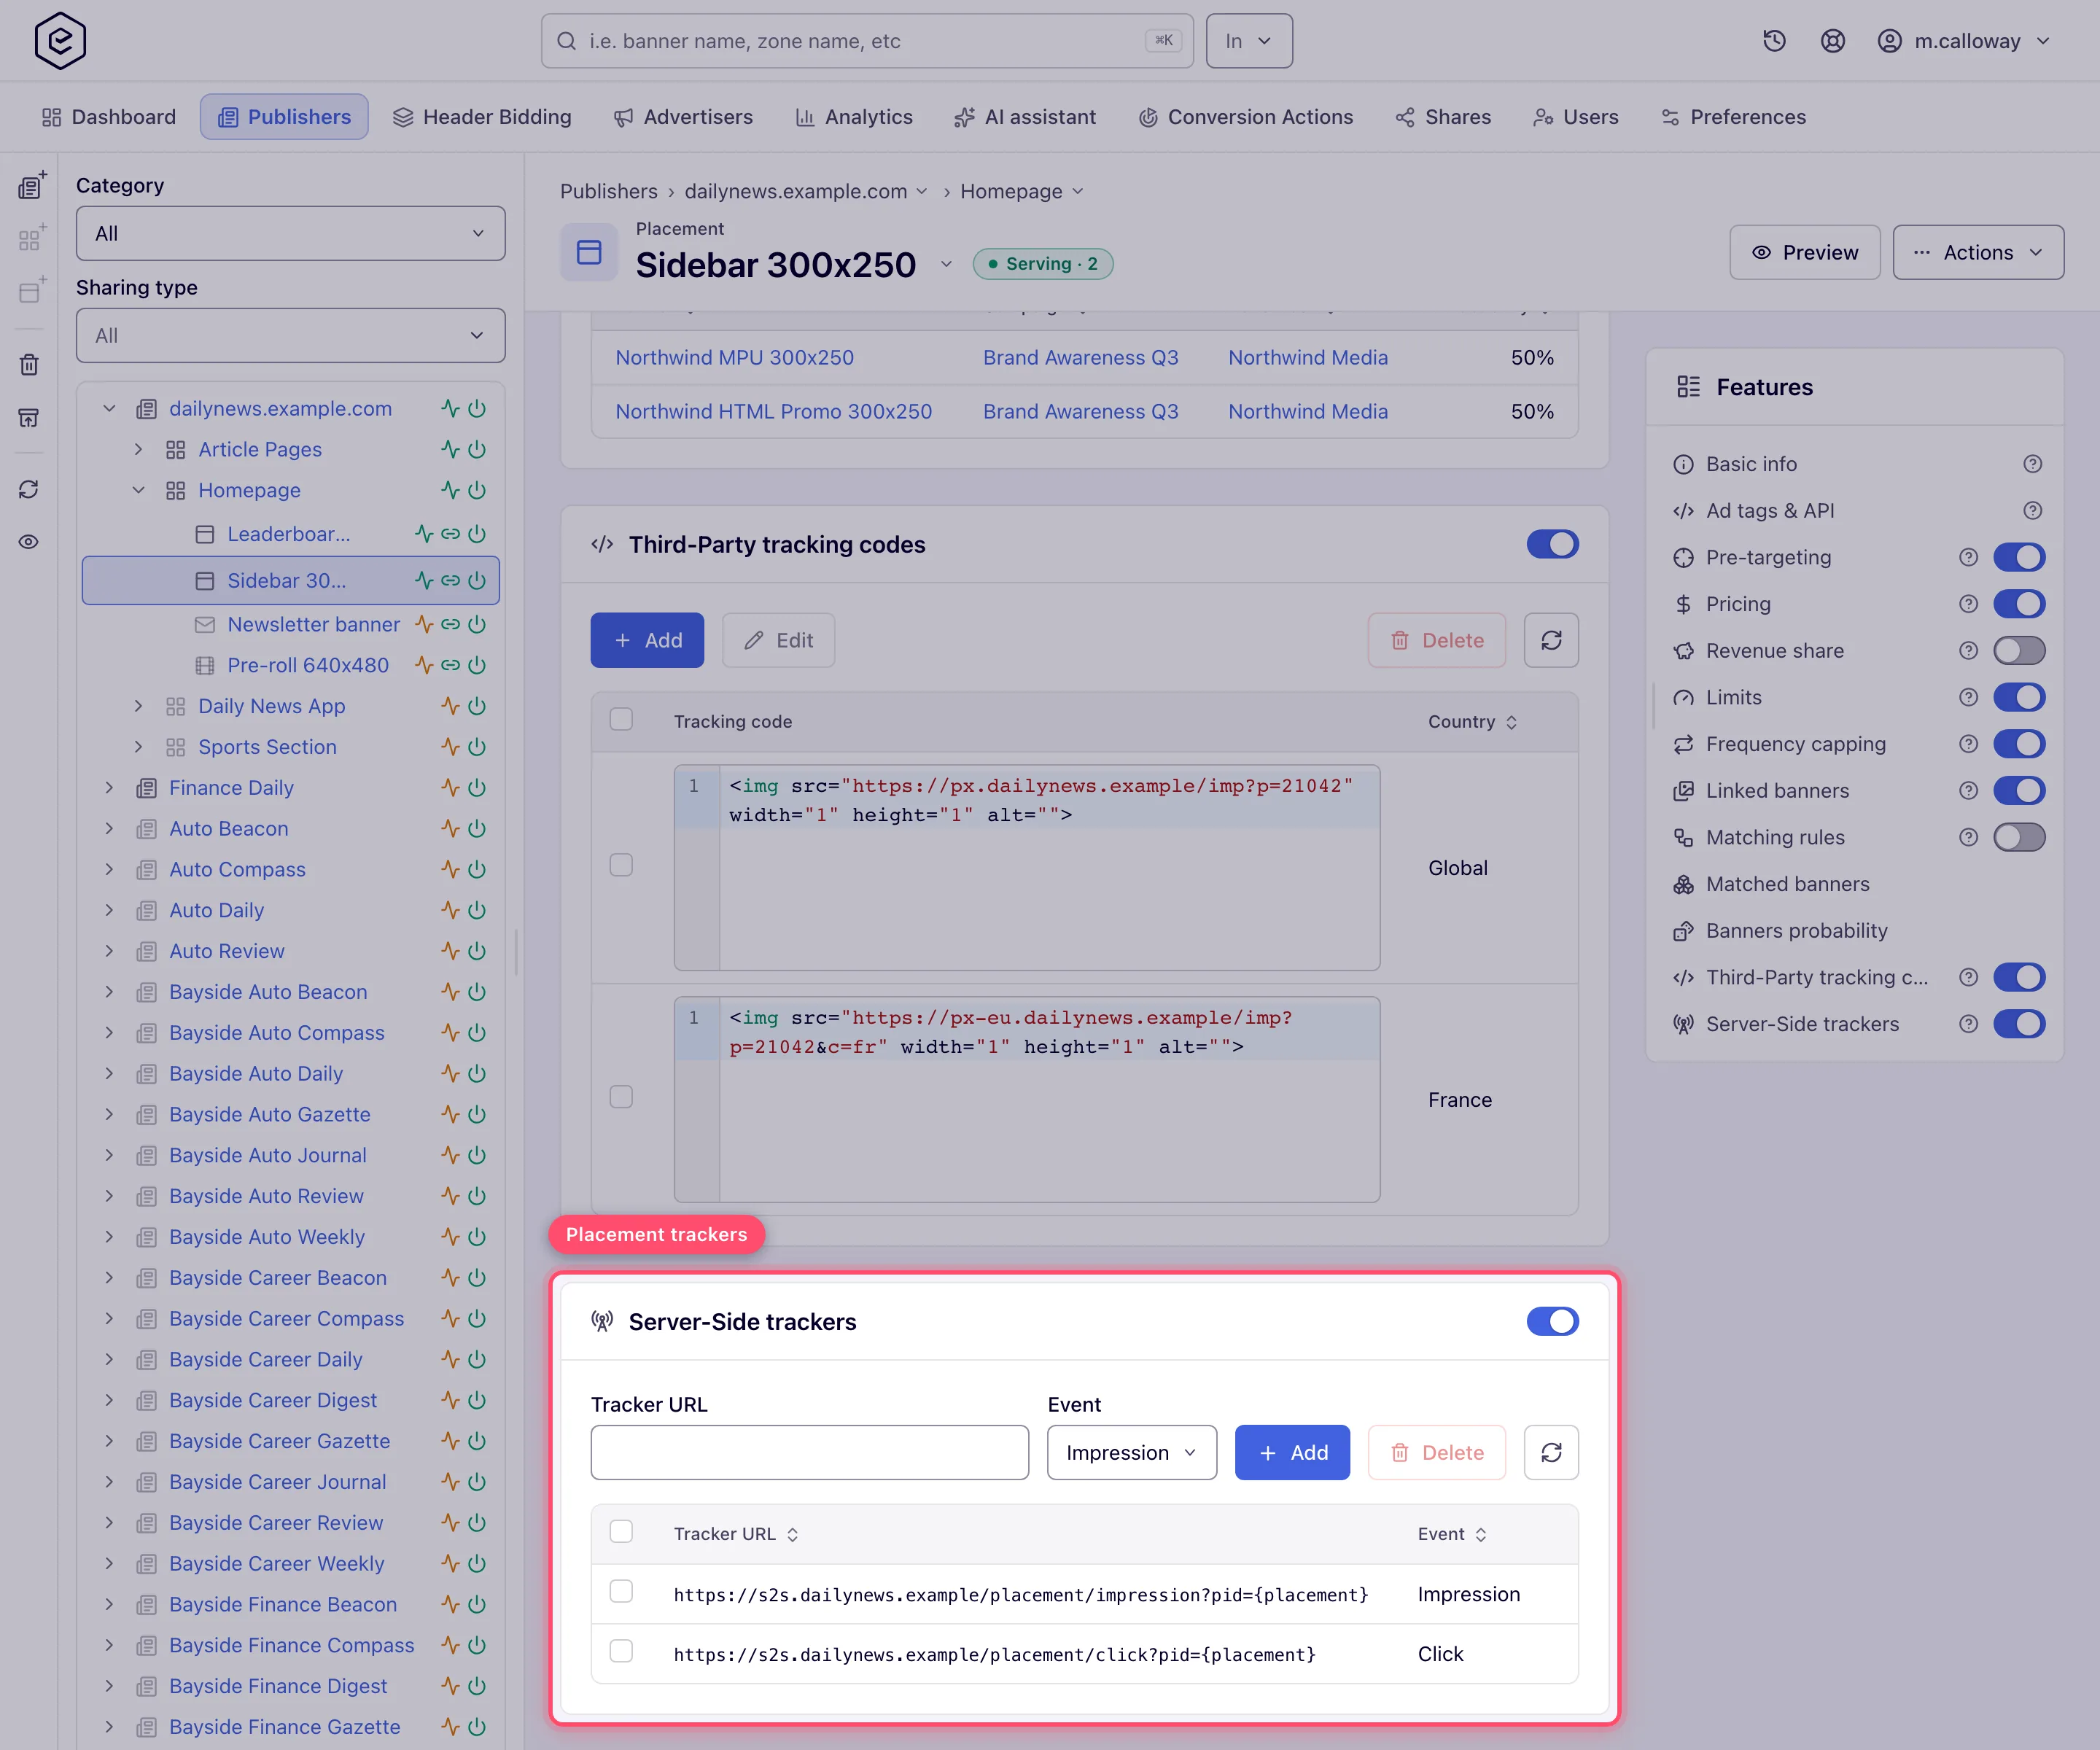The width and height of the screenshot is (2100, 1750).
Task: Click Add button next to Event dropdown
Action: coord(1291,1452)
